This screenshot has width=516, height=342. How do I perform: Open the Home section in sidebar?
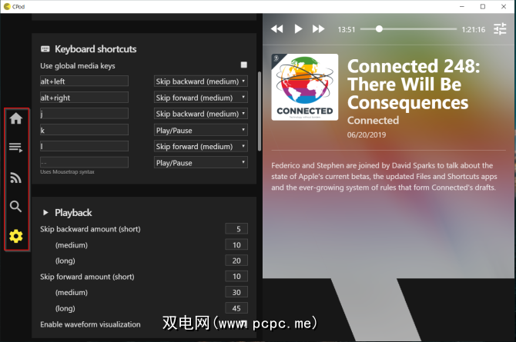16,118
